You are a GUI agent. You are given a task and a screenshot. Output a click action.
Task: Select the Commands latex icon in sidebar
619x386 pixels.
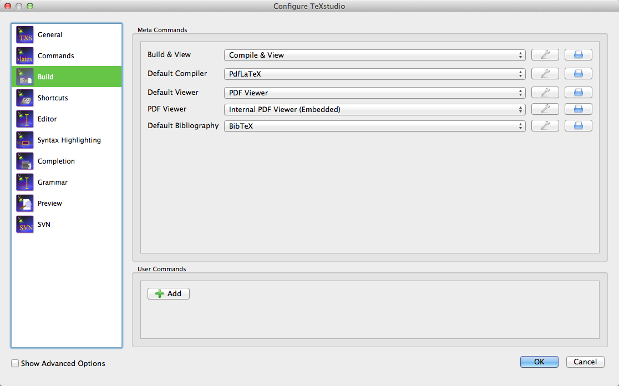click(x=25, y=55)
